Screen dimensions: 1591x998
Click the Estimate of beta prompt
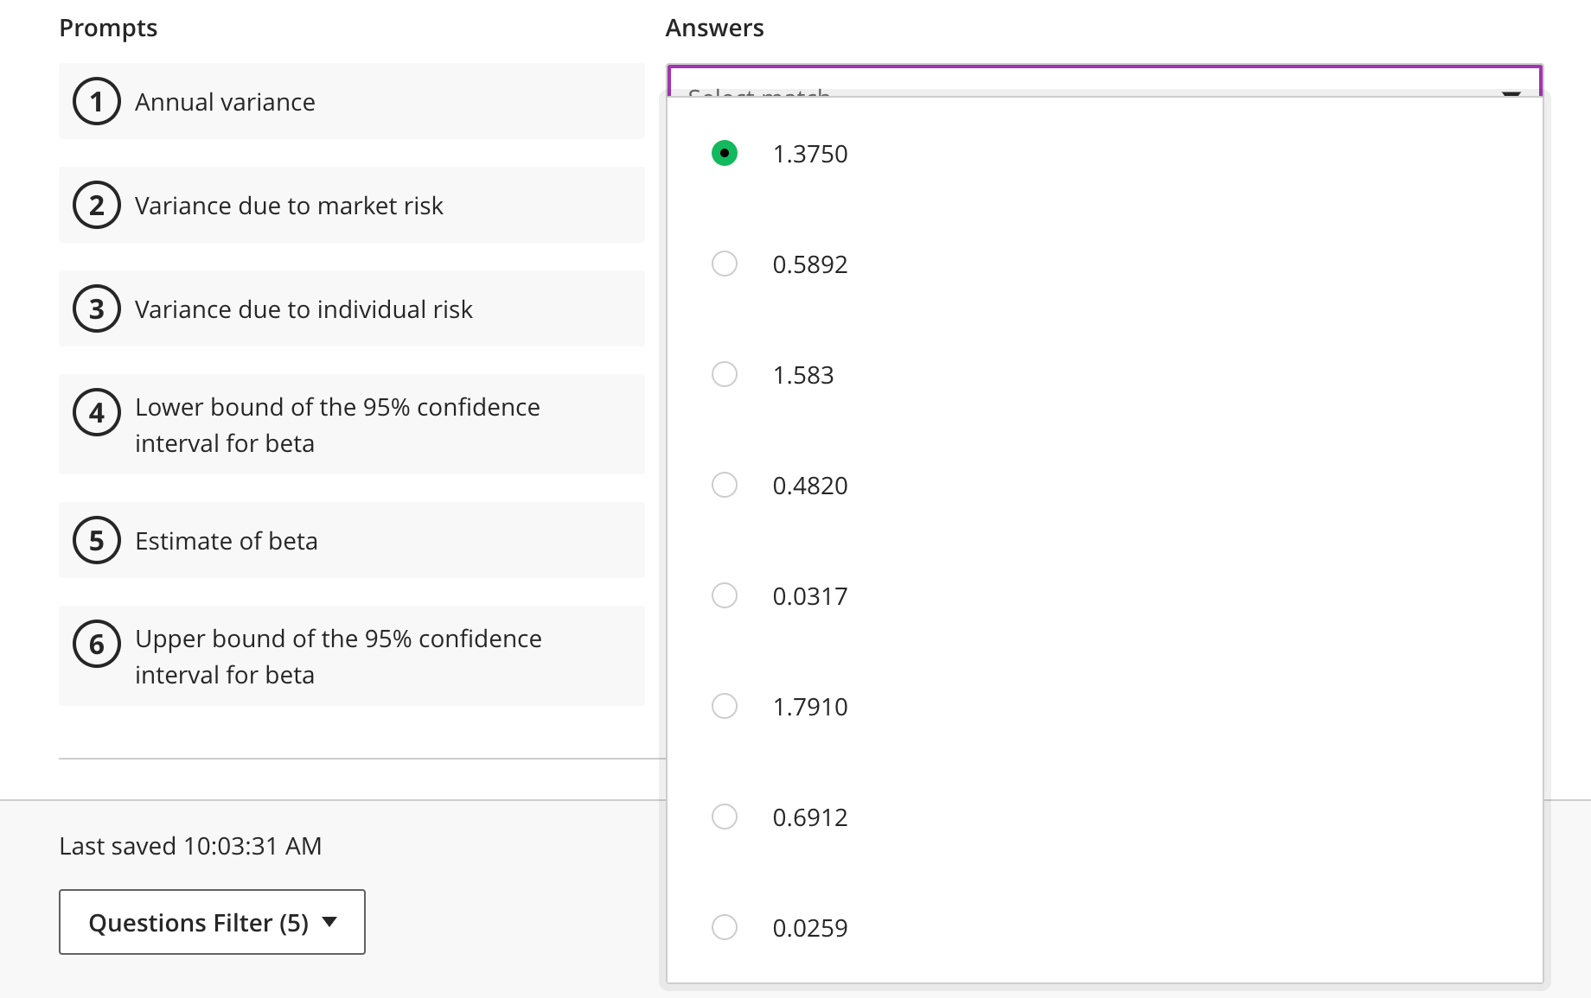pyautogui.click(x=227, y=541)
